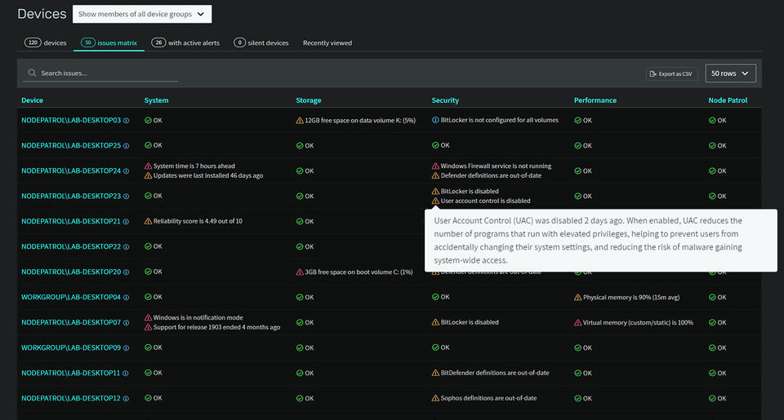The image size is (784, 420).
Task: Select 'BitLocker is disabled' issue for LAB-DESKTOP23
Action: tap(470, 192)
